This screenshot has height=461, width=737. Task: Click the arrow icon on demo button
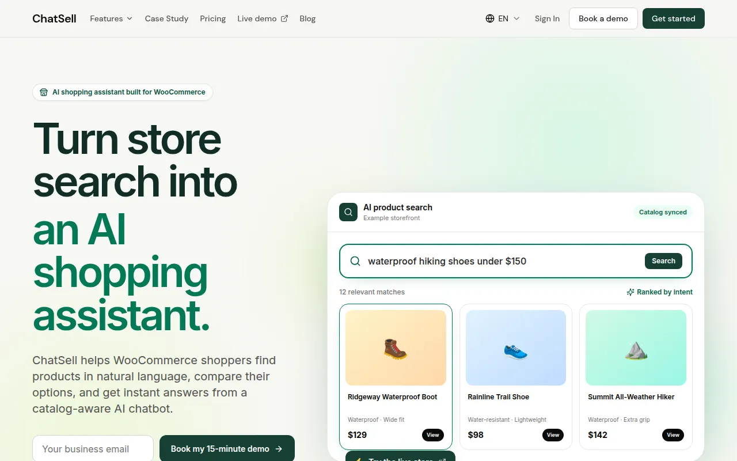[279, 449]
